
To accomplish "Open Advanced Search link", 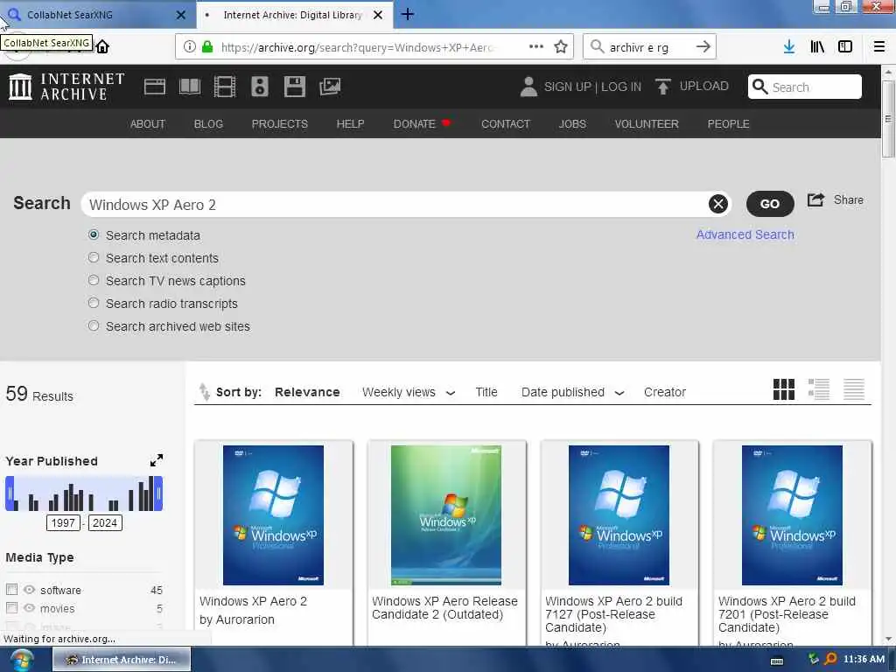I will click(745, 234).
